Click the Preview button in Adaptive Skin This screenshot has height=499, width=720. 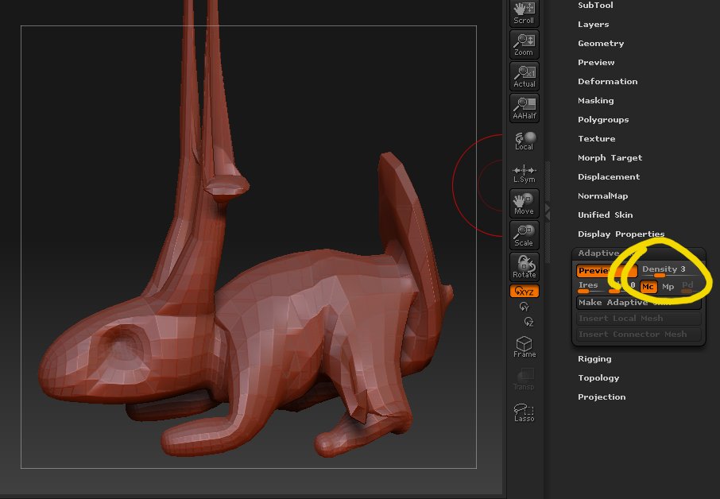594,271
